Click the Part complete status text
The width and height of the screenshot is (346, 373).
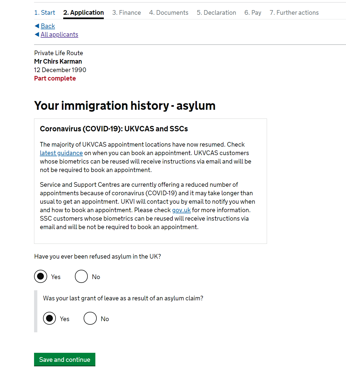(55, 78)
